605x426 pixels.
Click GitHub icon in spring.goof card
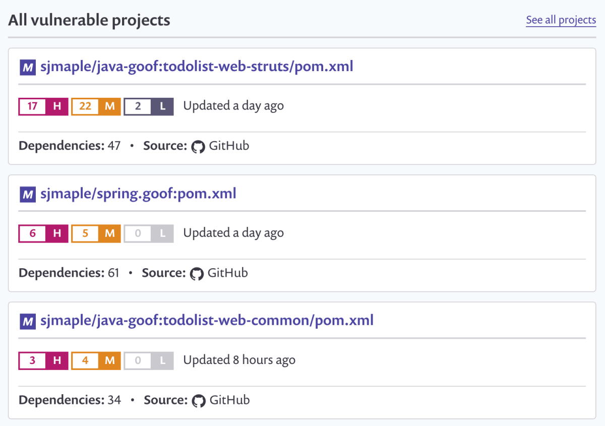click(x=197, y=274)
